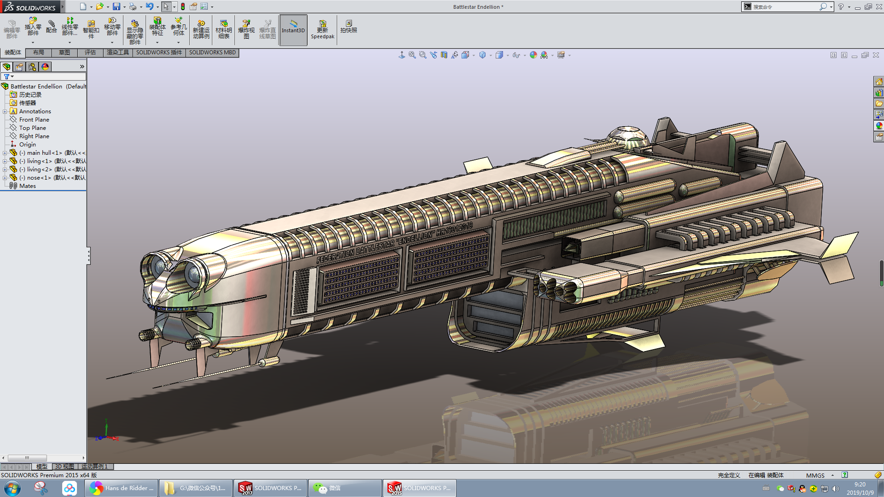Open Hide/Show Items dropdown arrow

(525, 55)
